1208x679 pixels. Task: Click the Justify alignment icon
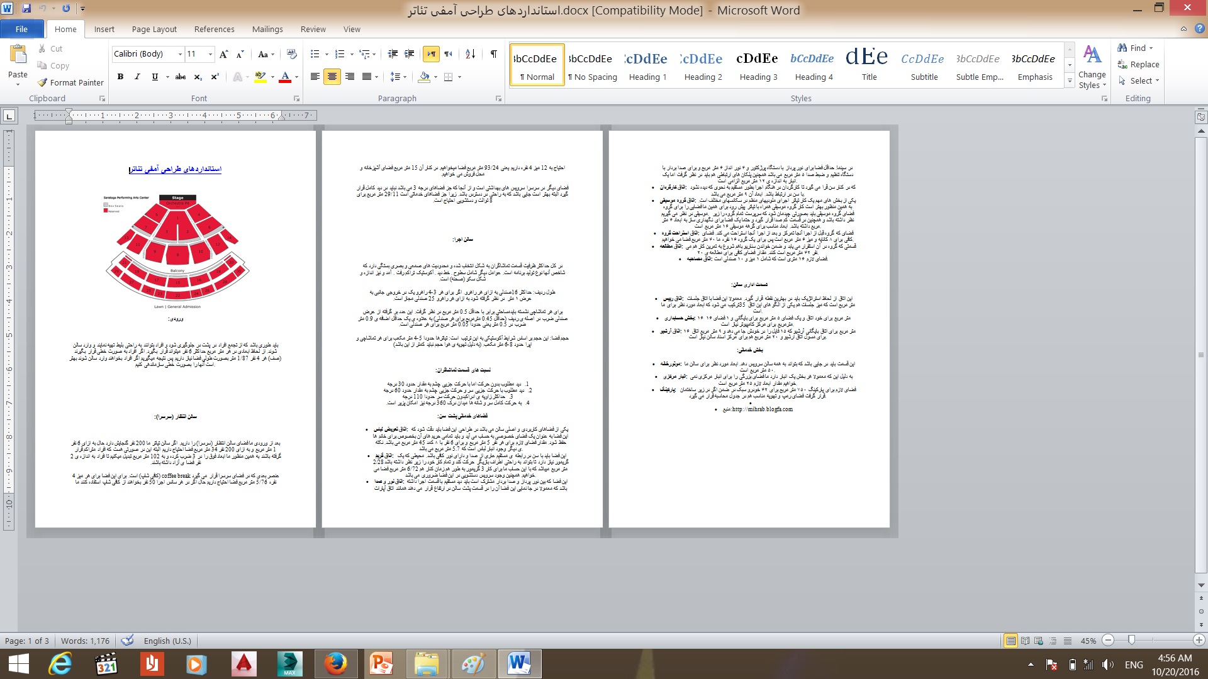(367, 77)
